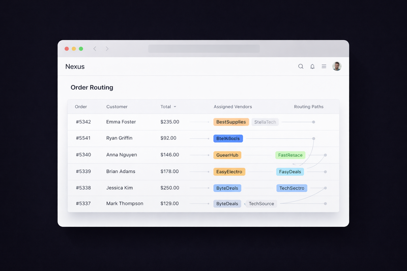Click customer Ryan Griffin
The width and height of the screenshot is (407, 271).
(x=119, y=138)
